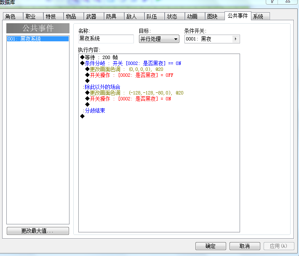299x256 pixels.
Task: Click the 取消 button
Action: pos(245,246)
